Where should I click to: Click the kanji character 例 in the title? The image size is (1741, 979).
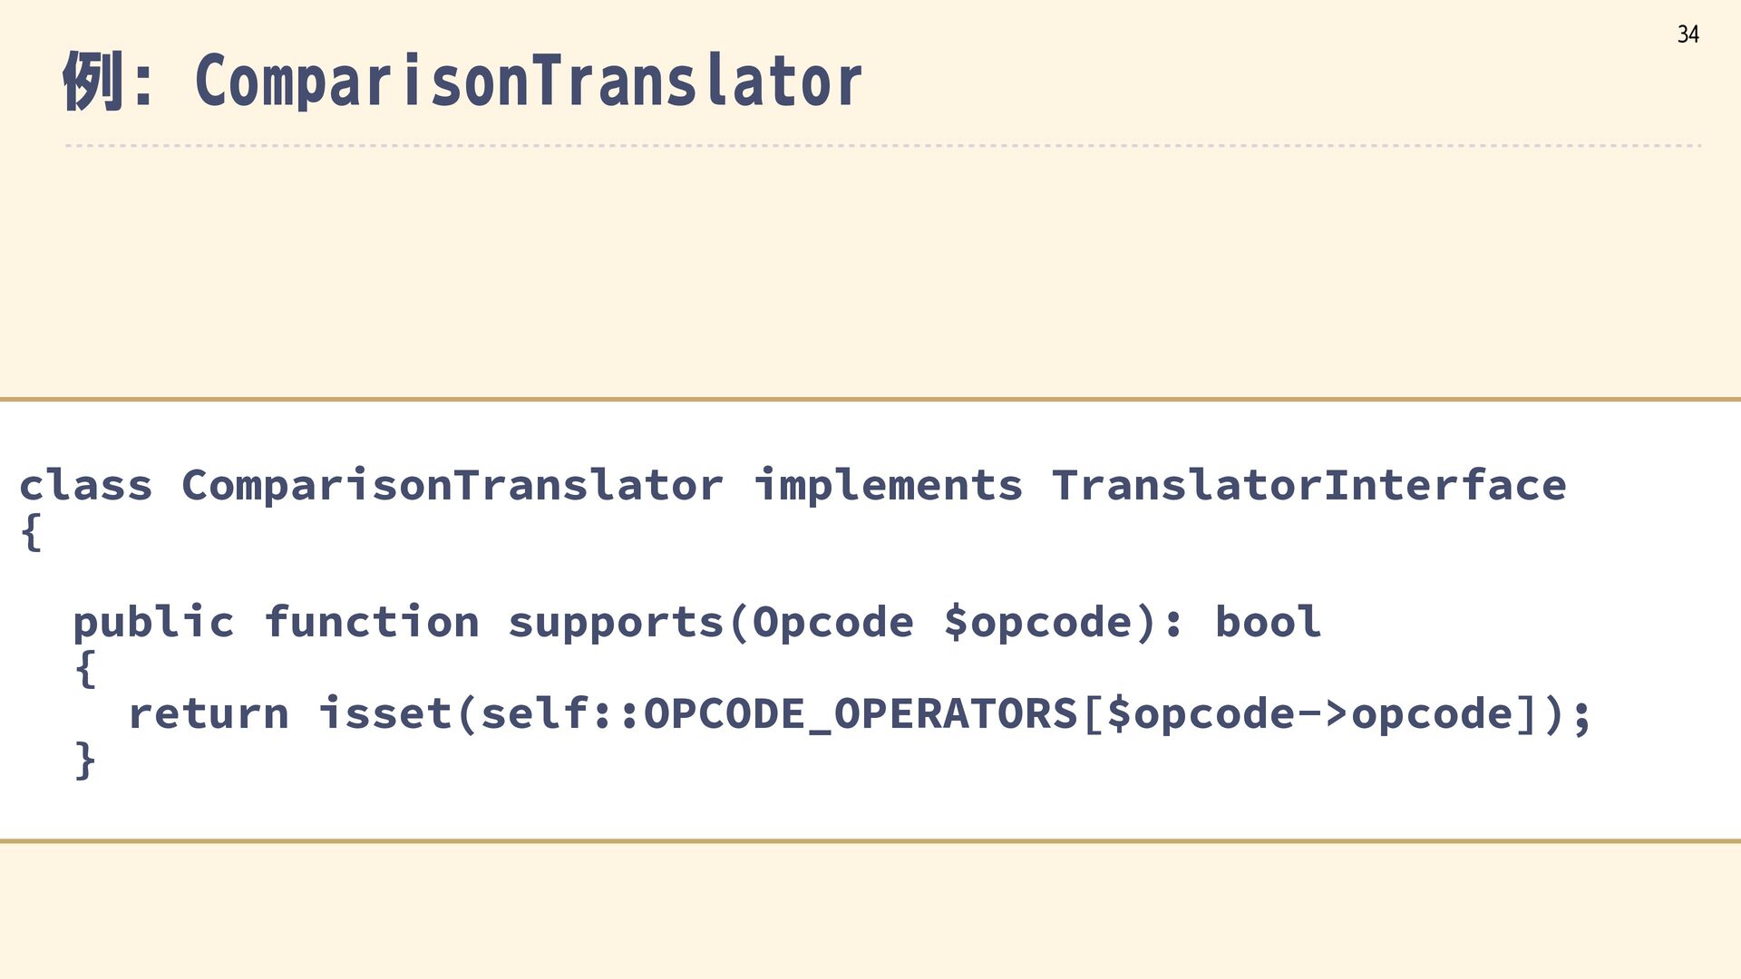pos(92,82)
